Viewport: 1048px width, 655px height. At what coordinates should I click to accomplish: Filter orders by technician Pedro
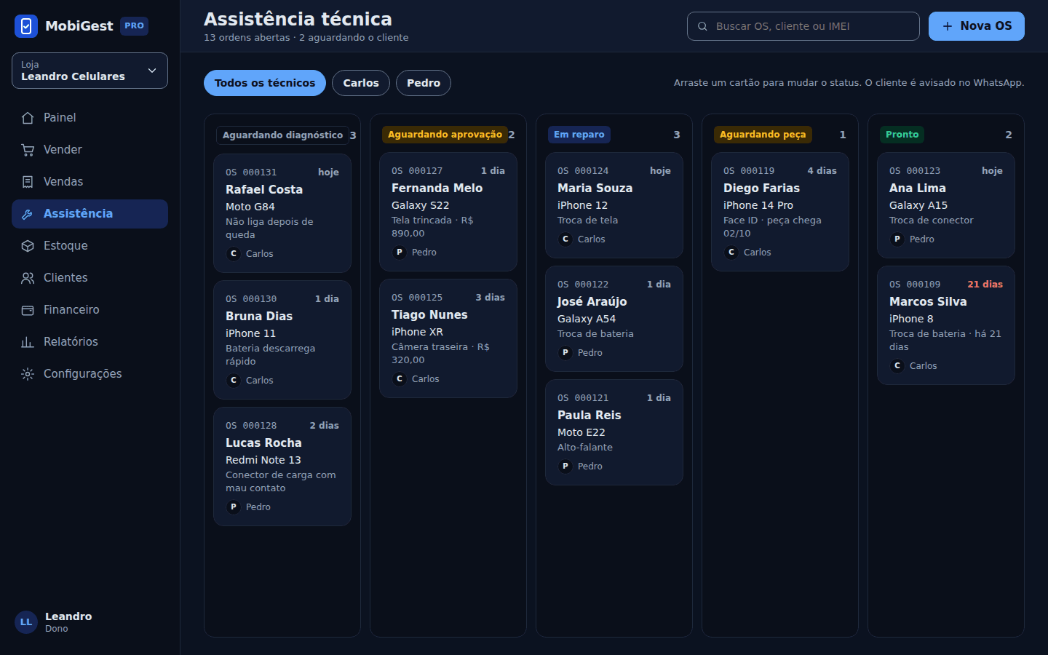pyautogui.click(x=424, y=83)
